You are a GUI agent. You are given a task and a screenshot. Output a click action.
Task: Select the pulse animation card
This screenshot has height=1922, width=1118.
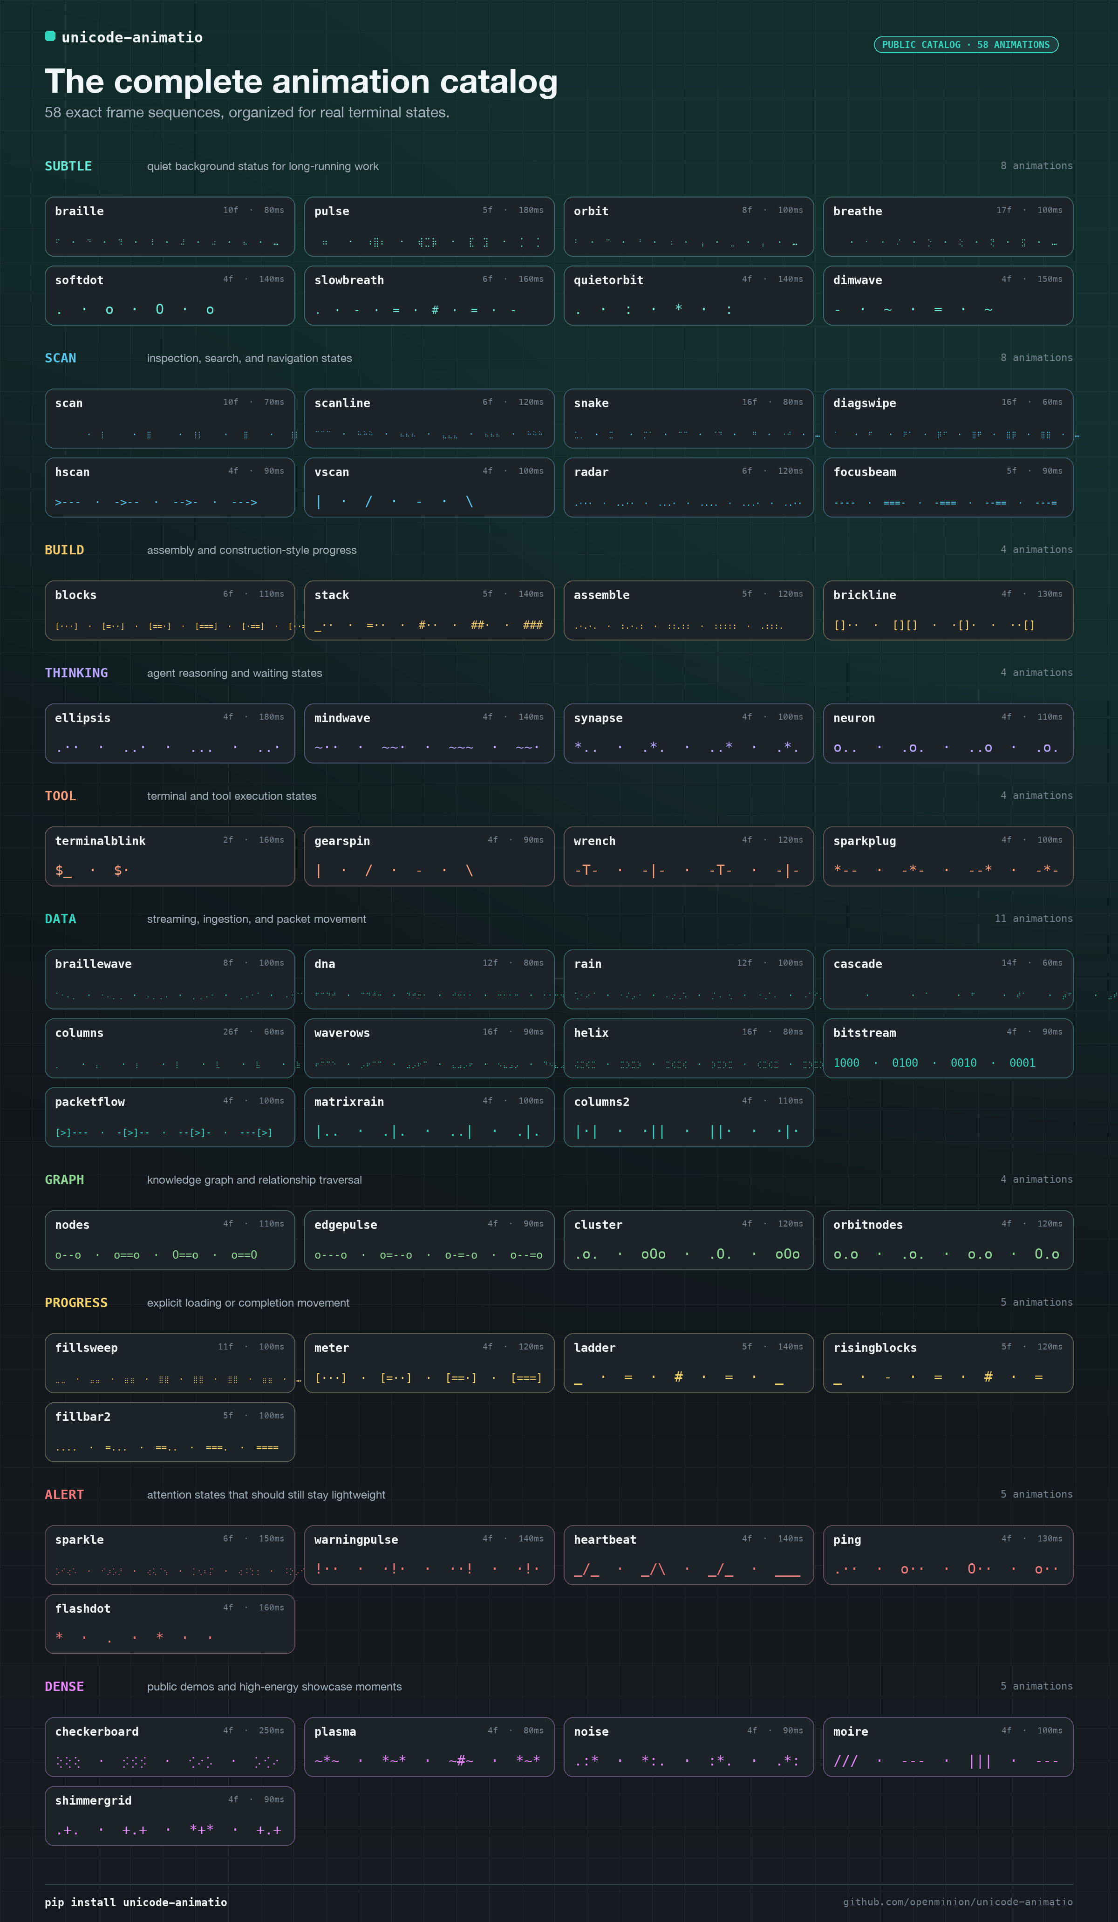(x=429, y=226)
